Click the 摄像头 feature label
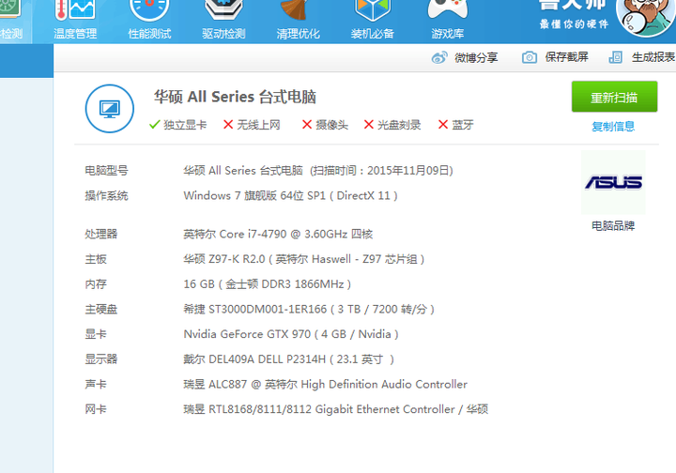This screenshot has height=473, width=676. [x=332, y=125]
